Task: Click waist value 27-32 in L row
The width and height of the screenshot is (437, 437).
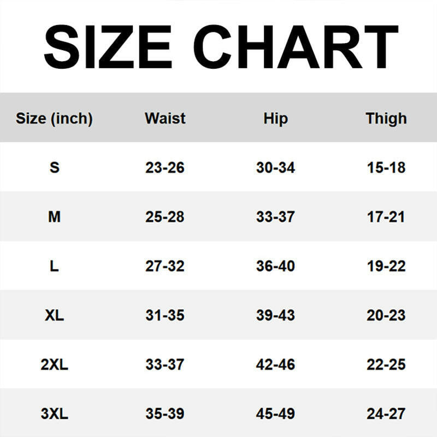Action: click(x=165, y=266)
